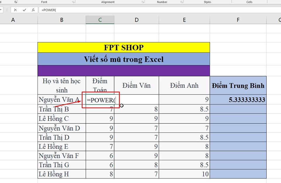Cancel the formula entry with the X icon
The image size is (281, 183).
(x=16, y=10)
